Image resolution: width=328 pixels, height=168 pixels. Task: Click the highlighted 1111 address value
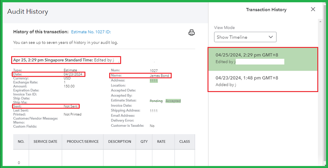point(154,81)
